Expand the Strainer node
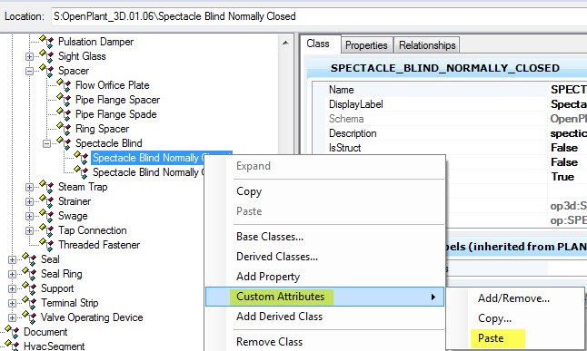Viewport: 587px width, 351px height. [x=29, y=201]
